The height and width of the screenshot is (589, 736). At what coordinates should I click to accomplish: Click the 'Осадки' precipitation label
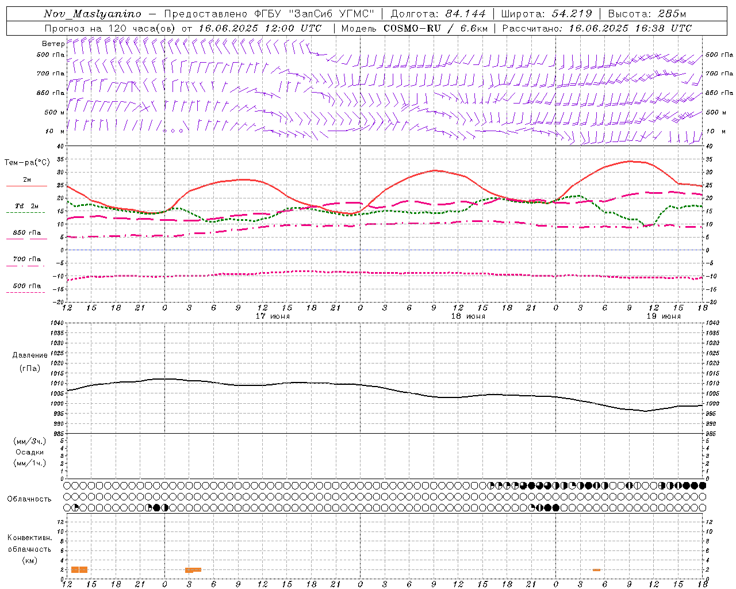coord(30,452)
